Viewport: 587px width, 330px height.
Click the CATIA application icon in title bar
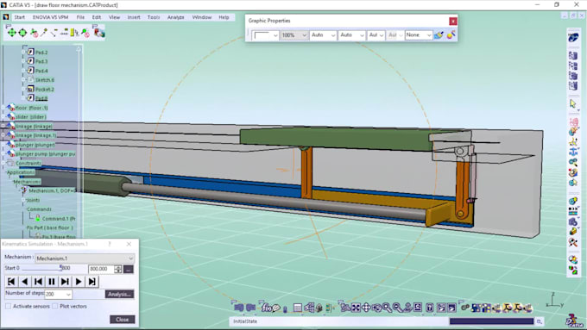[x=3, y=5]
